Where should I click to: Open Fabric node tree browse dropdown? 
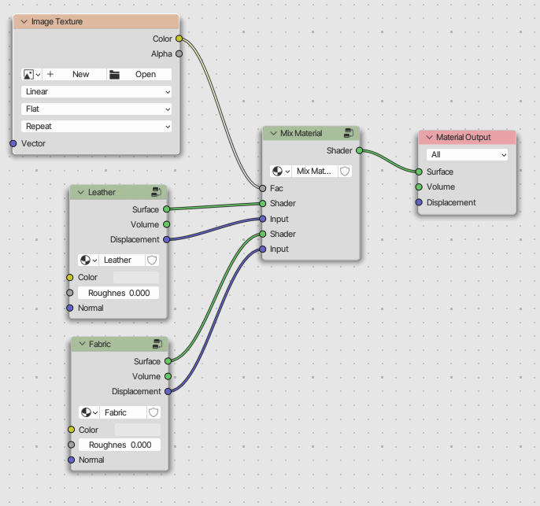90,412
